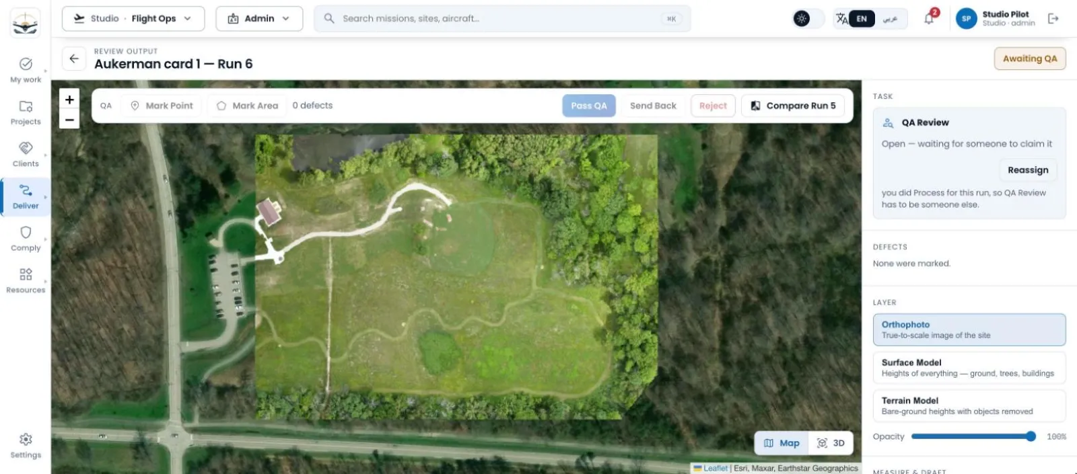Expand the My work chevron
Image resolution: width=1077 pixels, height=474 pixels.
click(46, 71)
